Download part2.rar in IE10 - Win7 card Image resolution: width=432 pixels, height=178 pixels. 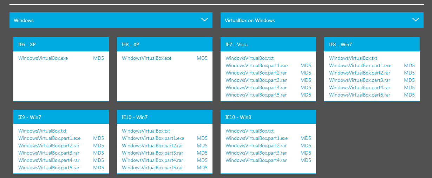(152, 145)
